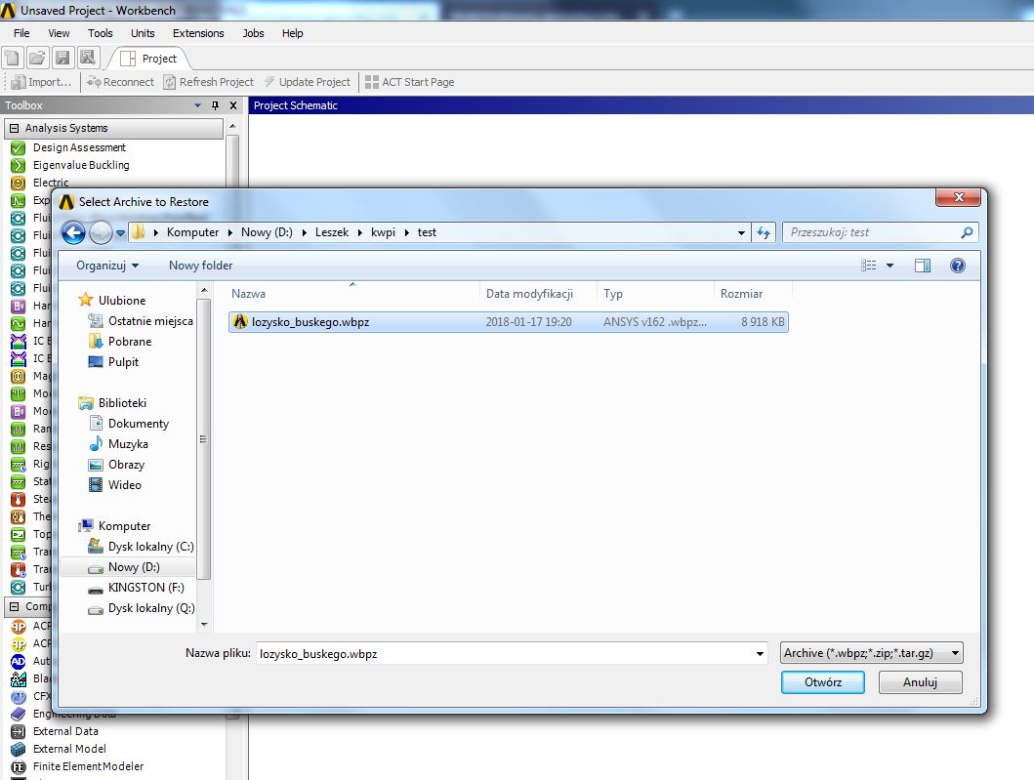Select Electric analysis system icon
The image size is (1034, 780).
coord(19,183)
